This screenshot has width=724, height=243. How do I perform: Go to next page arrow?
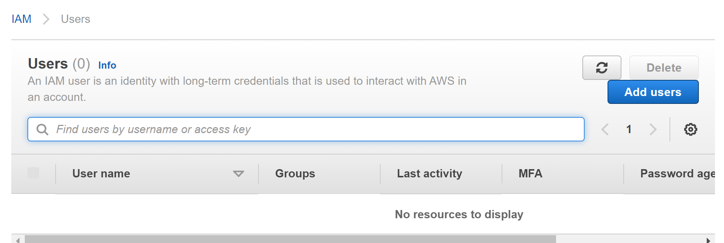click(653, 129)
